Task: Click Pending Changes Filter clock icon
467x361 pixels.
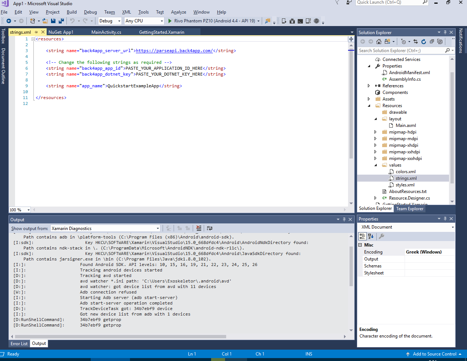Action: click(x=403, y=41)
